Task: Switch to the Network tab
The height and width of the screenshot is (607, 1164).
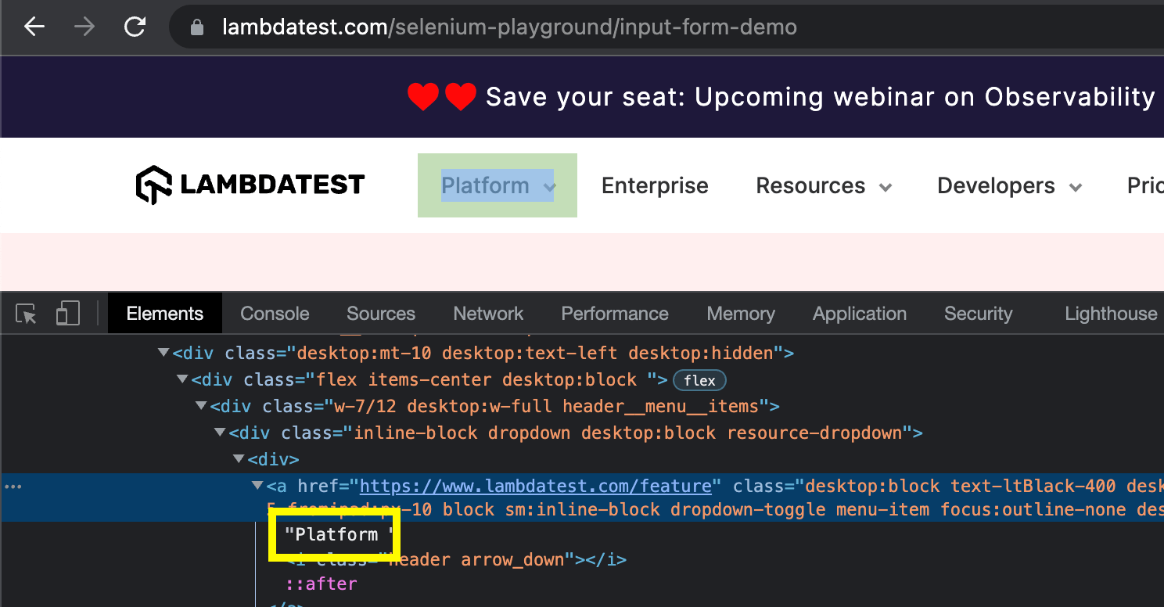Action: [x=487, y=313]
